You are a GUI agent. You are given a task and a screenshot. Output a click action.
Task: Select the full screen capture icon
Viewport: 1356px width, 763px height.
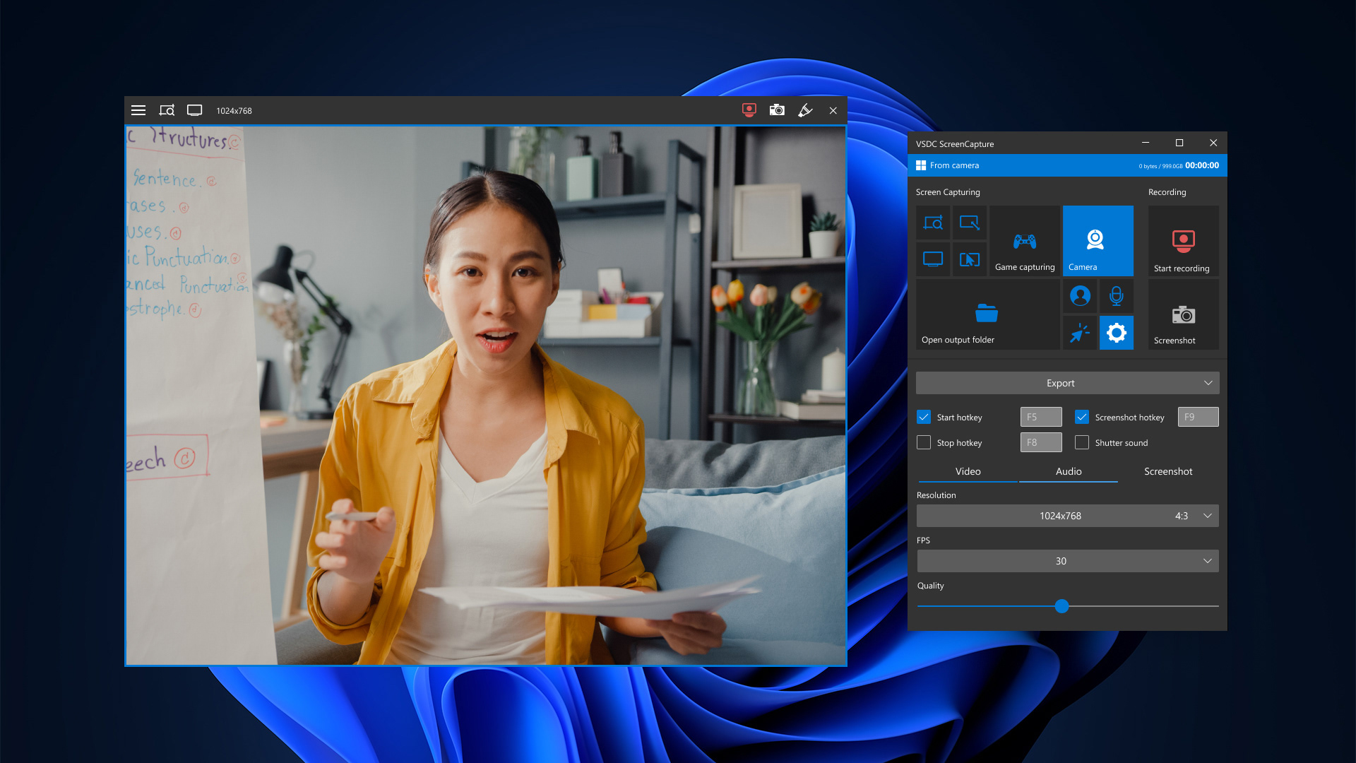pyautogui.click(x=933, y=259)
